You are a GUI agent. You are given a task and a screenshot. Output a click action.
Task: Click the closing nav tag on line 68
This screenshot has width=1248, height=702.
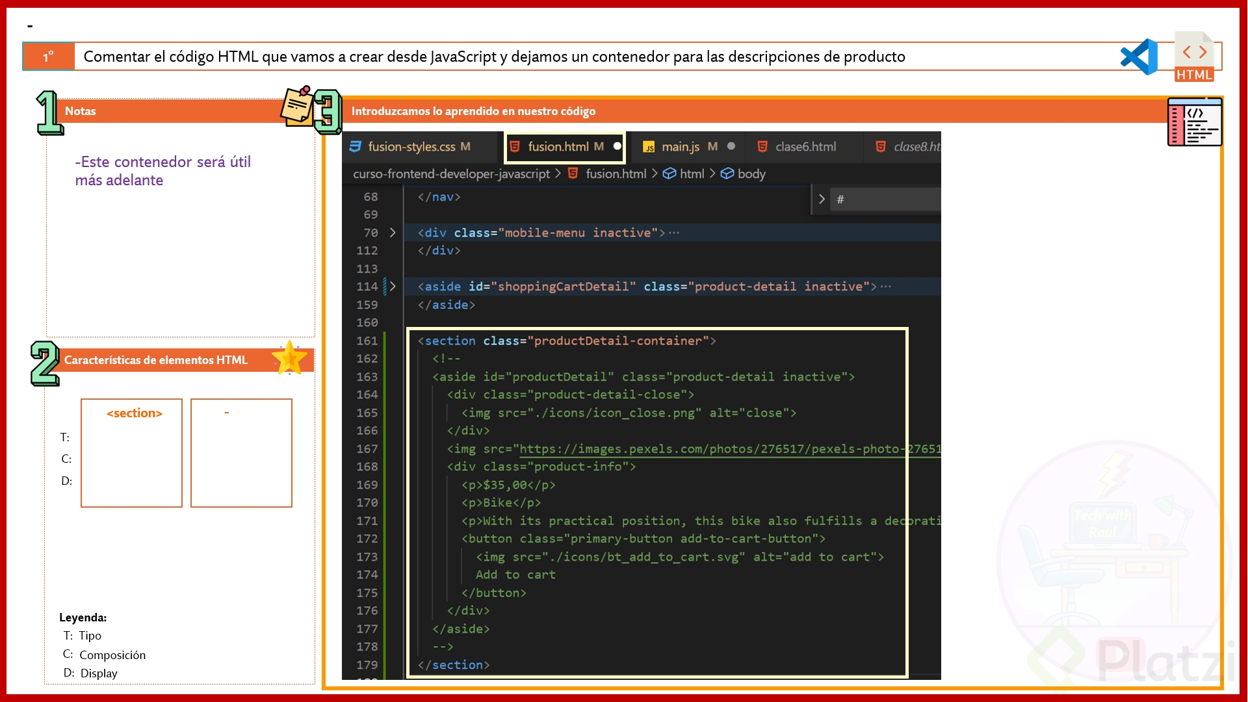coord(439,197)
